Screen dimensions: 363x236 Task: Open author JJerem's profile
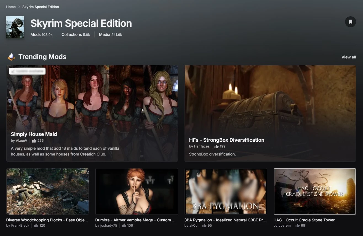click(x=284, y=226)
